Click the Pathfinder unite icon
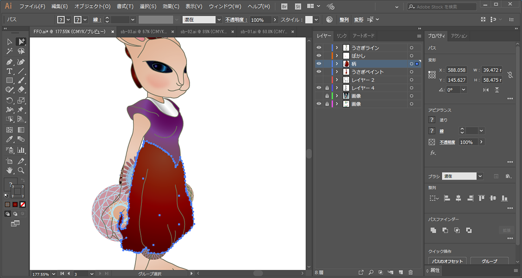522x278 pixels. [433, 230]
